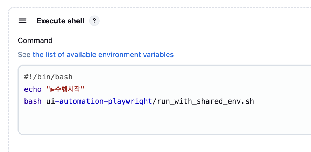Click the Command field label
This screenshot has width=311, height=152.
pyautogui.click(x=35, y=40)
